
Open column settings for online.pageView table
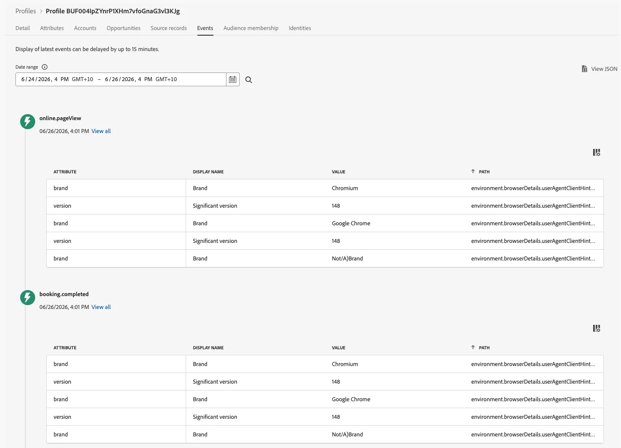click(x=597, y=152)
